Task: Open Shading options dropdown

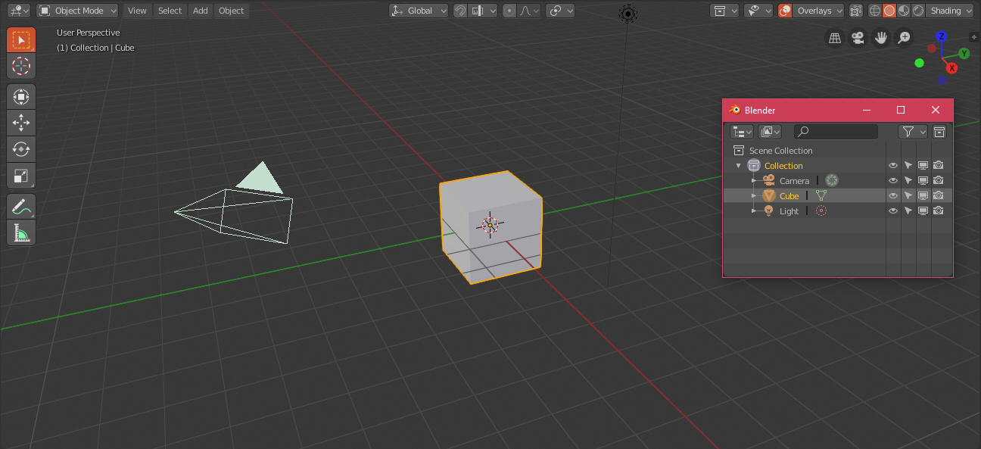Action: 950,11
